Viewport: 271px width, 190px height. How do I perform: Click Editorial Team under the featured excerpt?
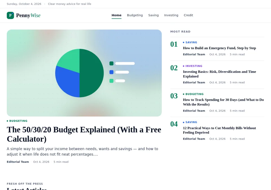(x=18, y=162)
